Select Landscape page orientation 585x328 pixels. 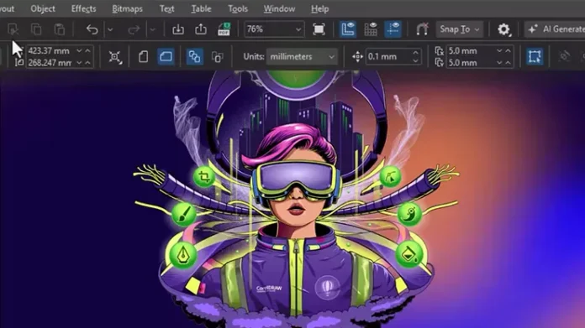pyautogui.click(x=166, y=56)
